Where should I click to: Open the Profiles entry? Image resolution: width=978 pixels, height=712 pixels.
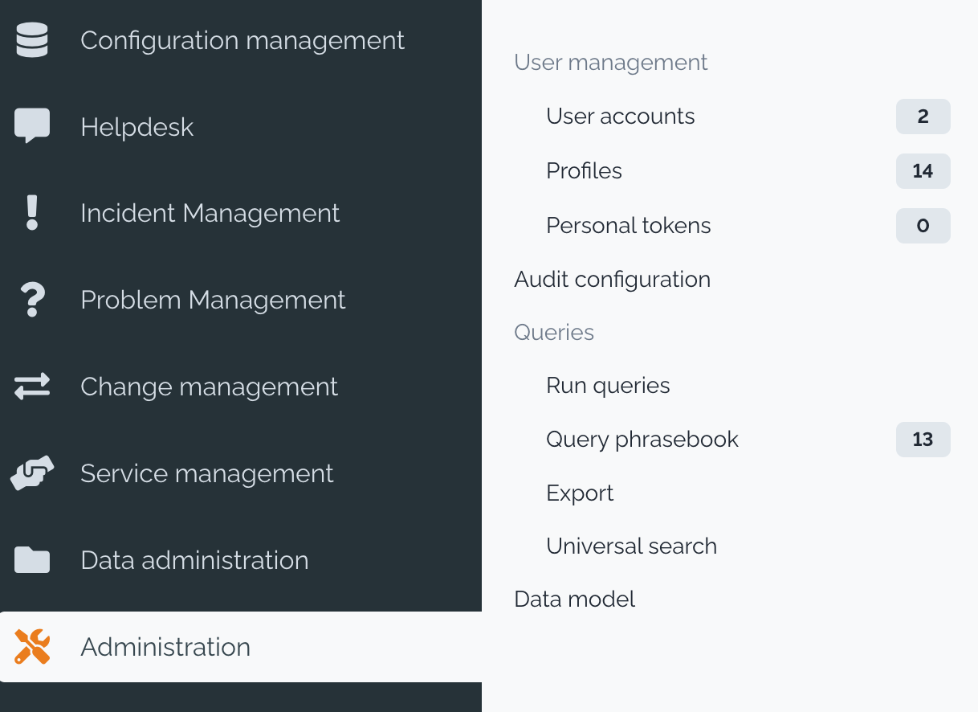point(584,171)
